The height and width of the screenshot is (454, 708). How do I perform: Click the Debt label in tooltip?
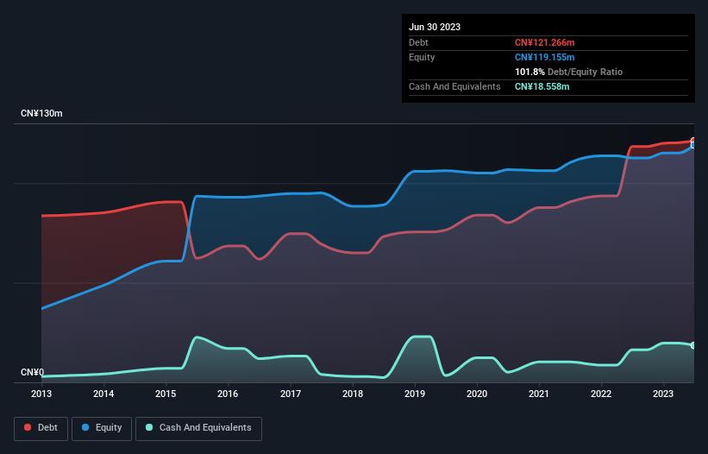coord(418,42)
